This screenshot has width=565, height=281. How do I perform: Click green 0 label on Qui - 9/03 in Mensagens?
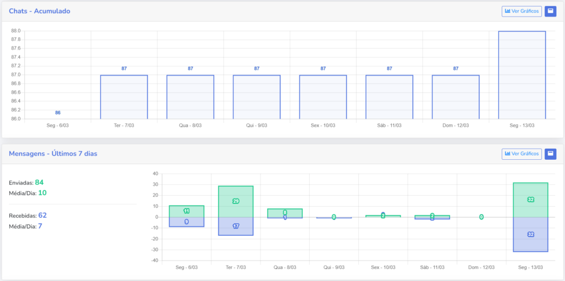coord(334,217)
